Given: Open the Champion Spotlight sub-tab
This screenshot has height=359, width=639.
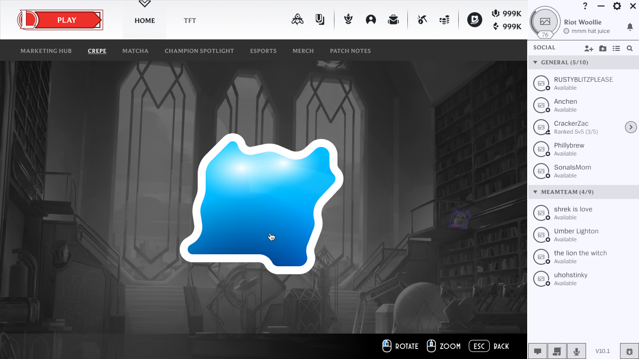Looking at the screenshot, I should tap(199, 51).
